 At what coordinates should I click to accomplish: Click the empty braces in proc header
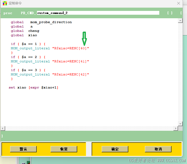coord(170,13)
